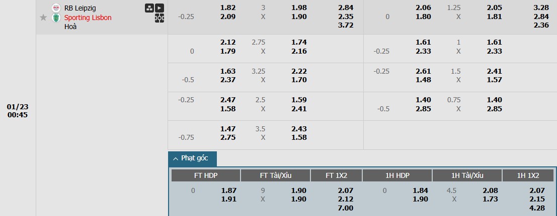
Task: Select handicap -0.75 away odds 2.75
Action: tap(228, 137)
